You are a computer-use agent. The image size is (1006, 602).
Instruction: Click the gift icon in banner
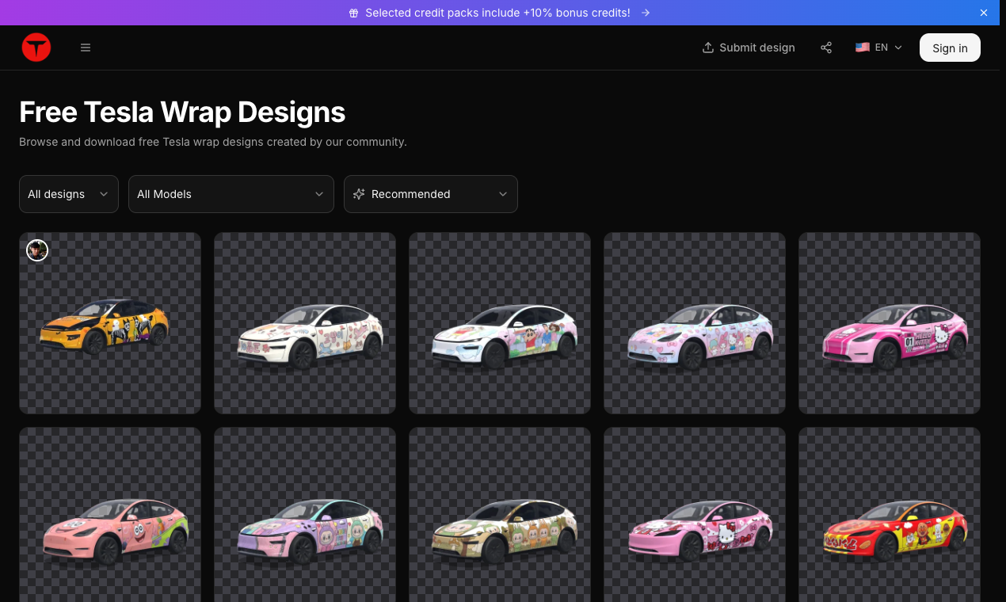(x=354, y=13)
